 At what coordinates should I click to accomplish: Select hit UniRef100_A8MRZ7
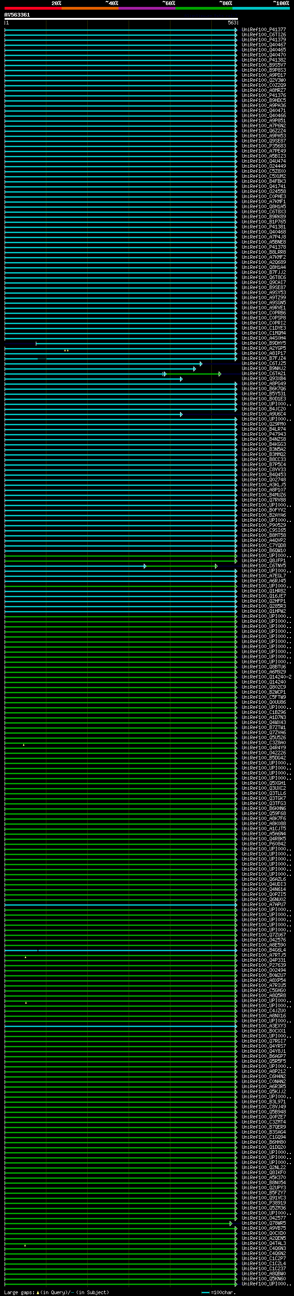(263, 90)
